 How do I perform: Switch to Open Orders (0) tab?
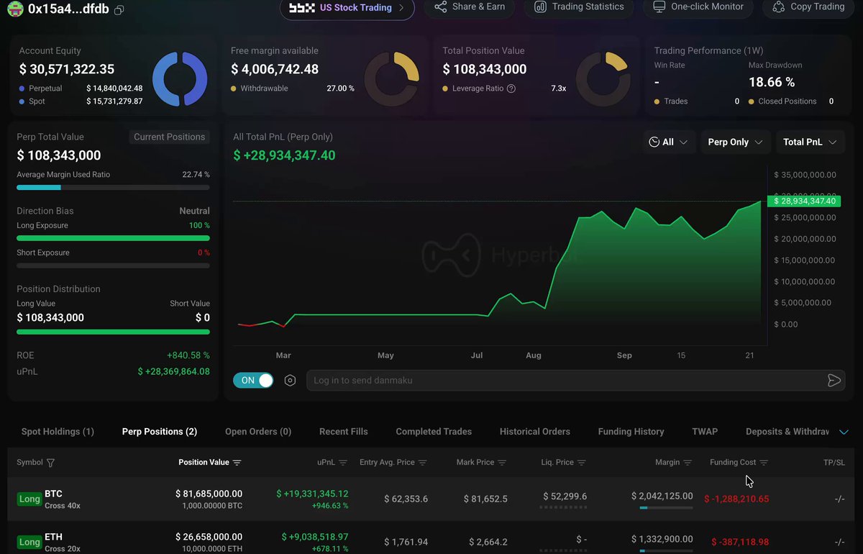pyautogui.click(x=258, y=432)
